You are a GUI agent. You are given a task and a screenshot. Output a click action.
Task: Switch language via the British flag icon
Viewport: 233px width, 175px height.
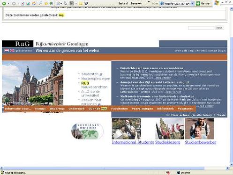[12, 51]
